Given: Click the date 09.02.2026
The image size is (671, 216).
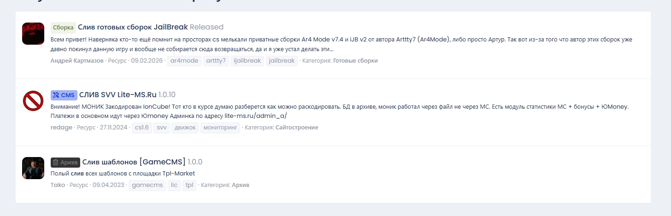Looking at the screenshot, I should coord(147,61).
